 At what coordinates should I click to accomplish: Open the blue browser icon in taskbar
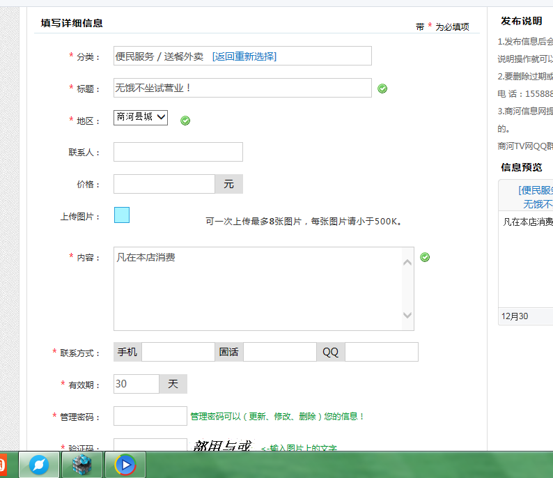pos(38,465)
